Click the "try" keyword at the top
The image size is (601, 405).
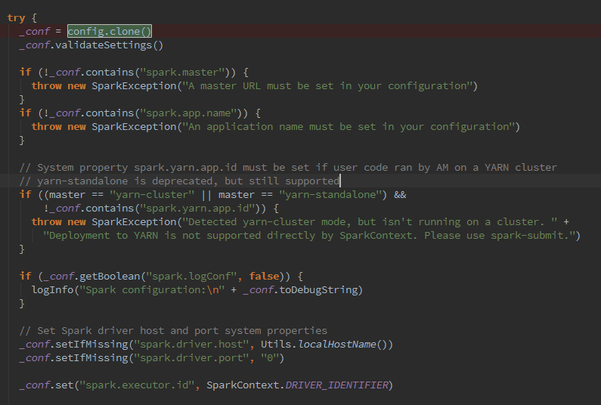(x=16, y=18)
